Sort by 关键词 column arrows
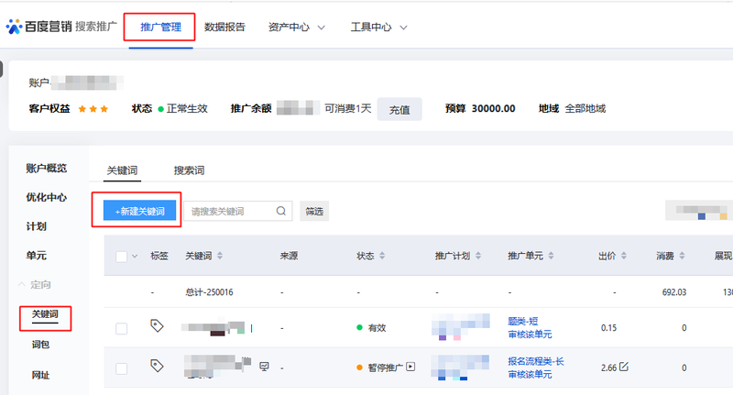 tap(220, 256)
